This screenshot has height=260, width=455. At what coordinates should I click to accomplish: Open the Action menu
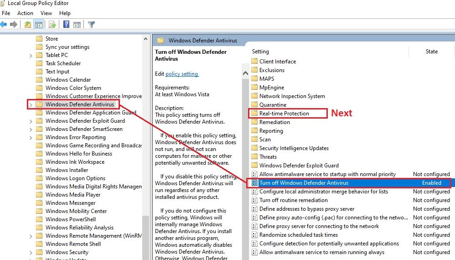(x=25, y=13)
